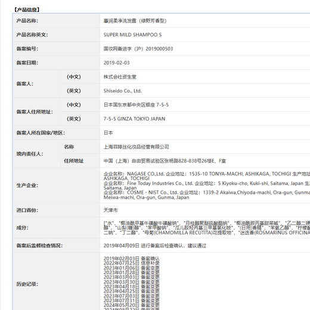Click history entry 2023年03月30日
This screenshot has width=310, height=310.
[131, 282]
